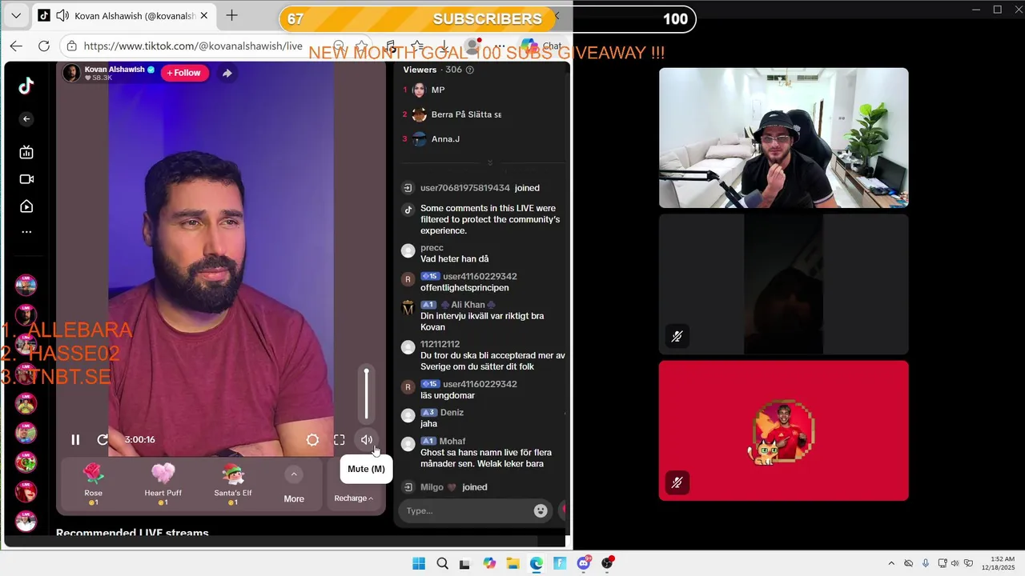Viewport: 1025px width, 576px height.
Task: Open the browser tab list dropdown
Action: (16, 16)
